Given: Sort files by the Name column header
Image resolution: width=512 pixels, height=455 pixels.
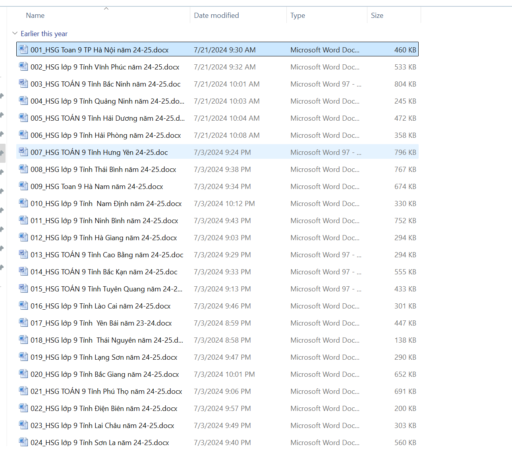Looking at the screenshot, I should click(x=35, y=15).
